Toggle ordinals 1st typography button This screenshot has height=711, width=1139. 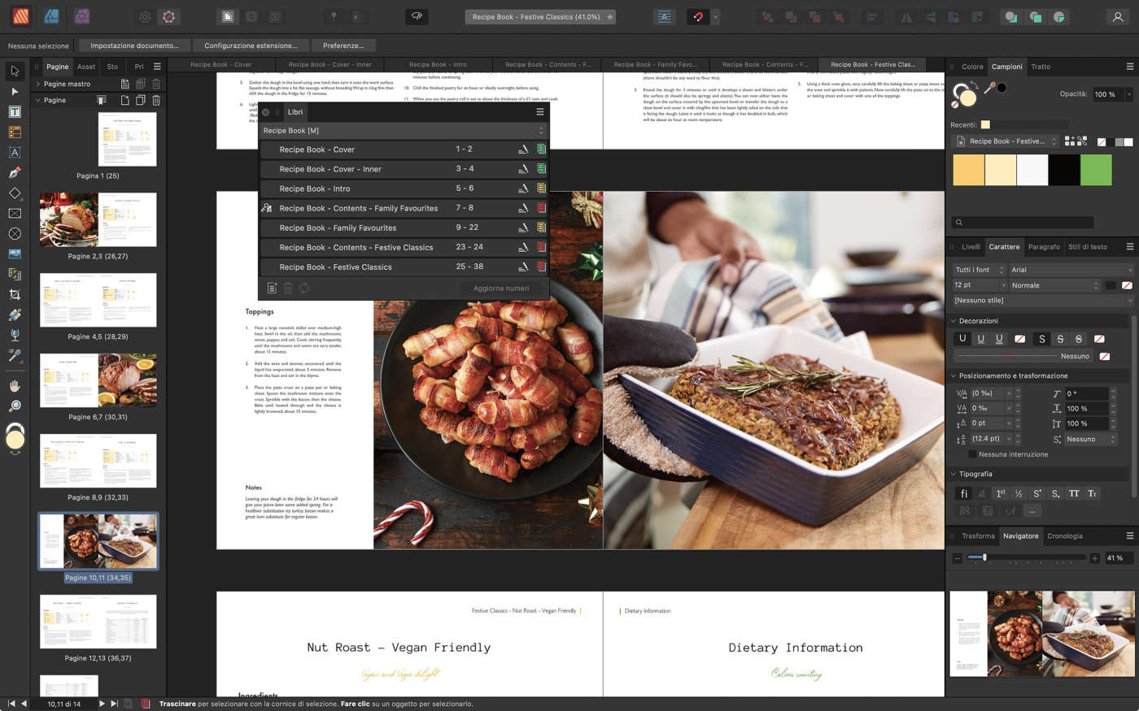(x=1001, y=493)
